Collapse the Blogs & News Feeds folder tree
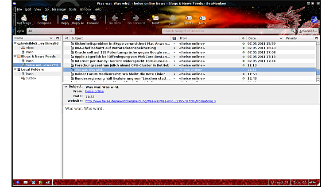Screen dimensions: 333x187 [15, 57]
